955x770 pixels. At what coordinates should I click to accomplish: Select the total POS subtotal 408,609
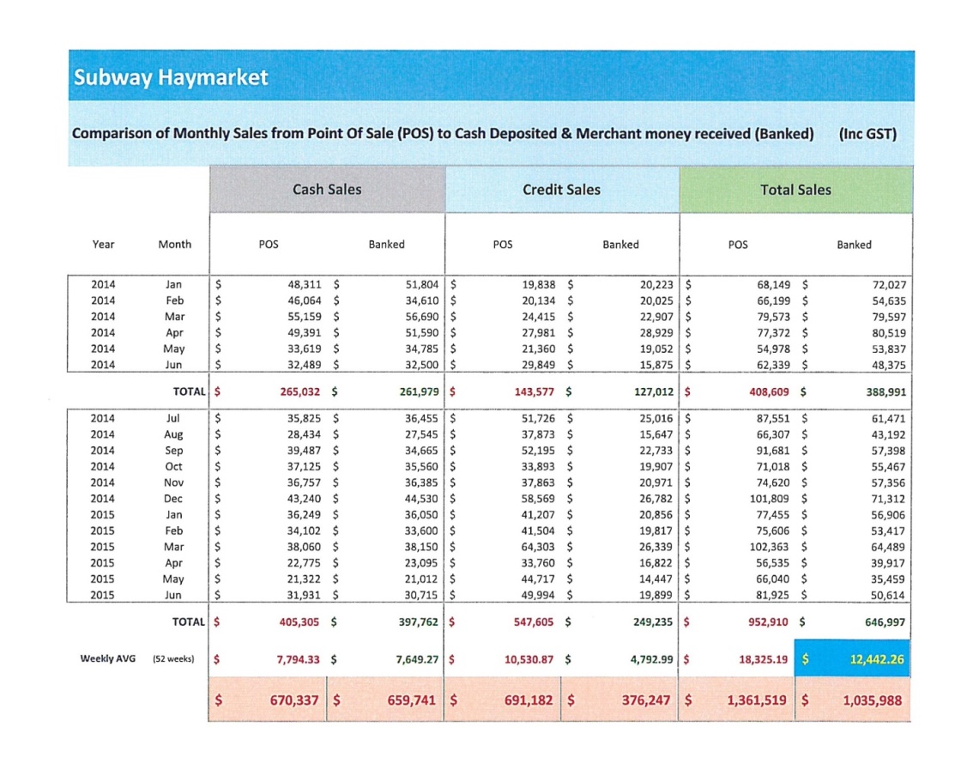[x=769, y=391]
